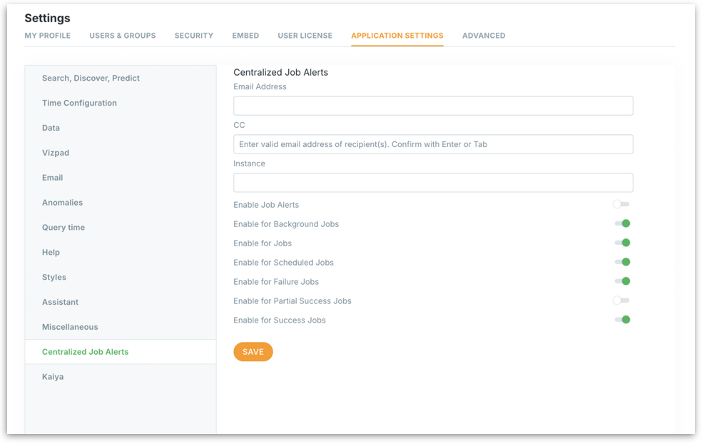
Task: Switch to Users & Groups tab
Action: click(123, 36)
